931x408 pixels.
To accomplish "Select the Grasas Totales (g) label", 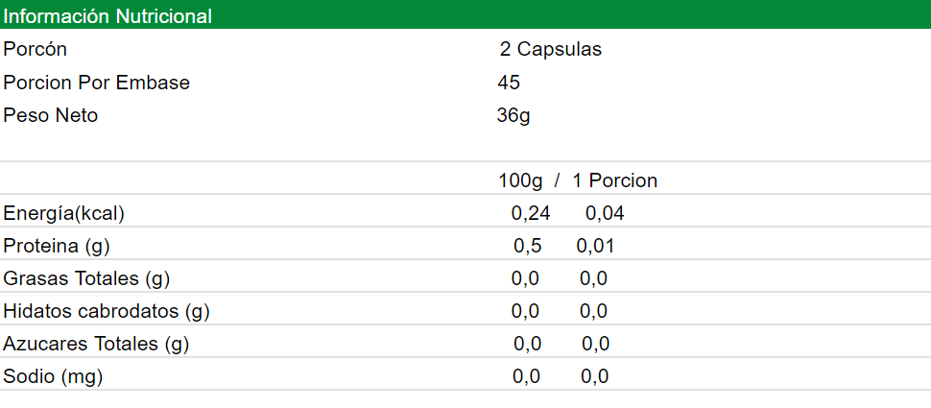I will [x=86, y=278].
